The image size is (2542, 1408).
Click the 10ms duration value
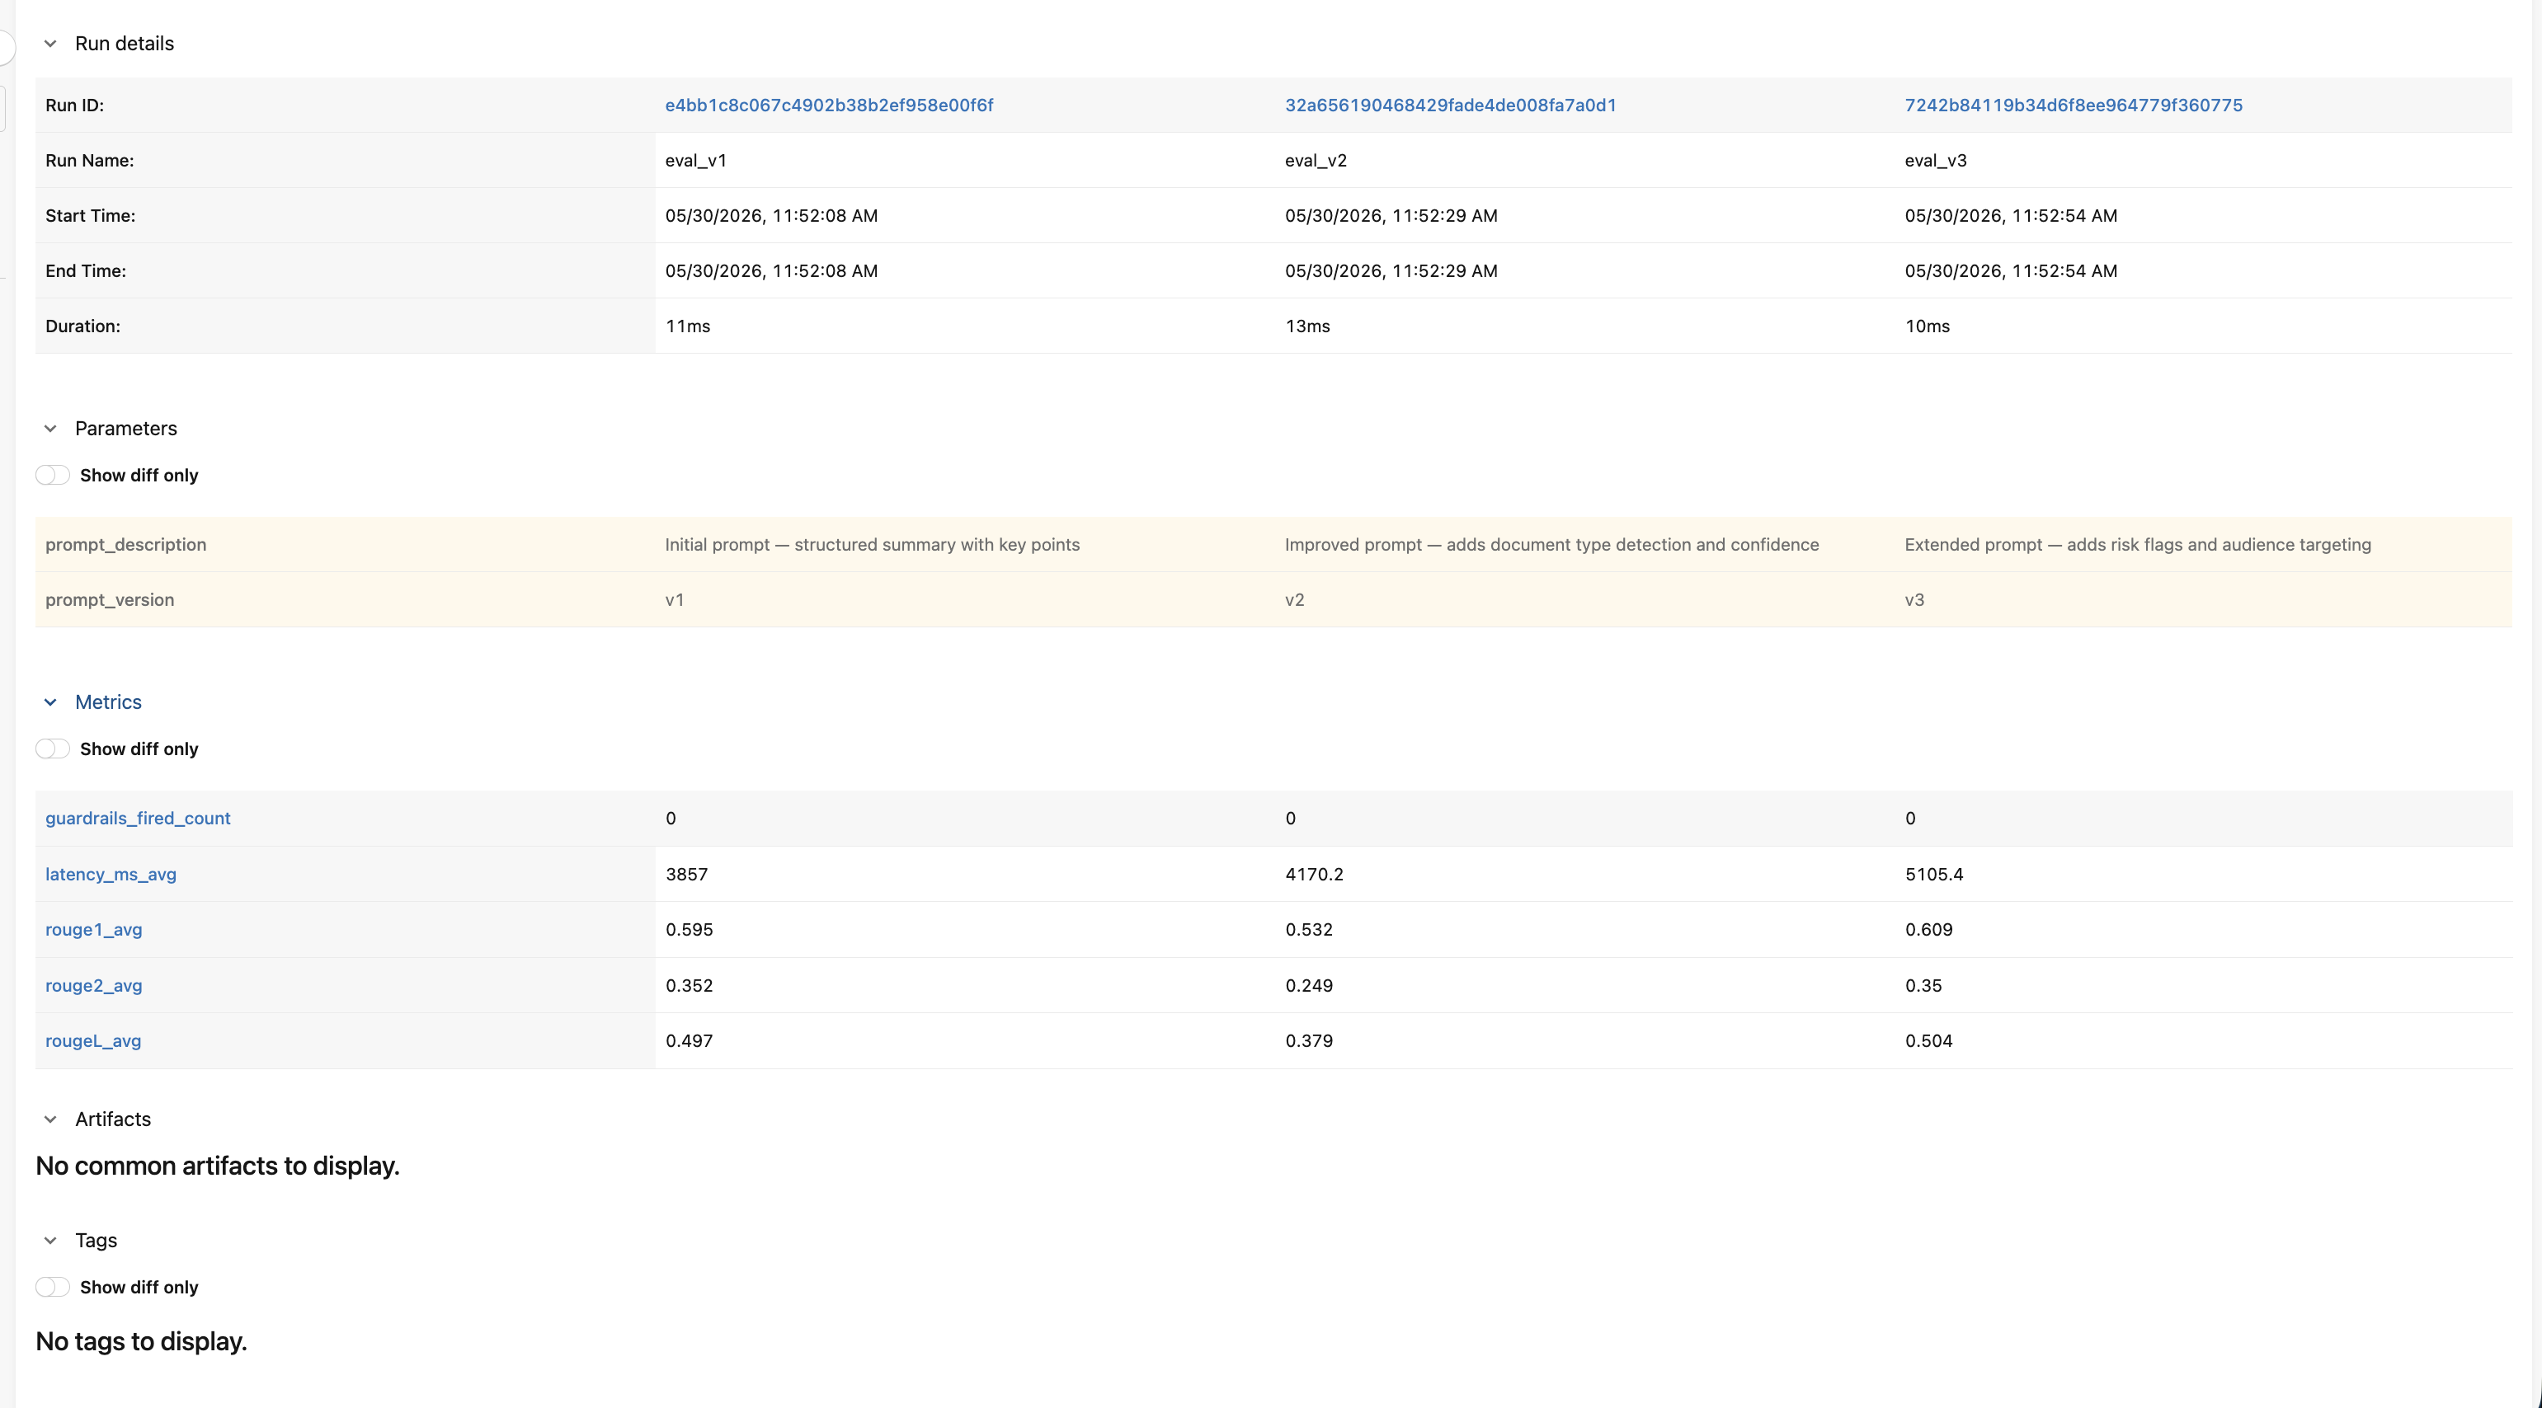(x=1928, y=326)
